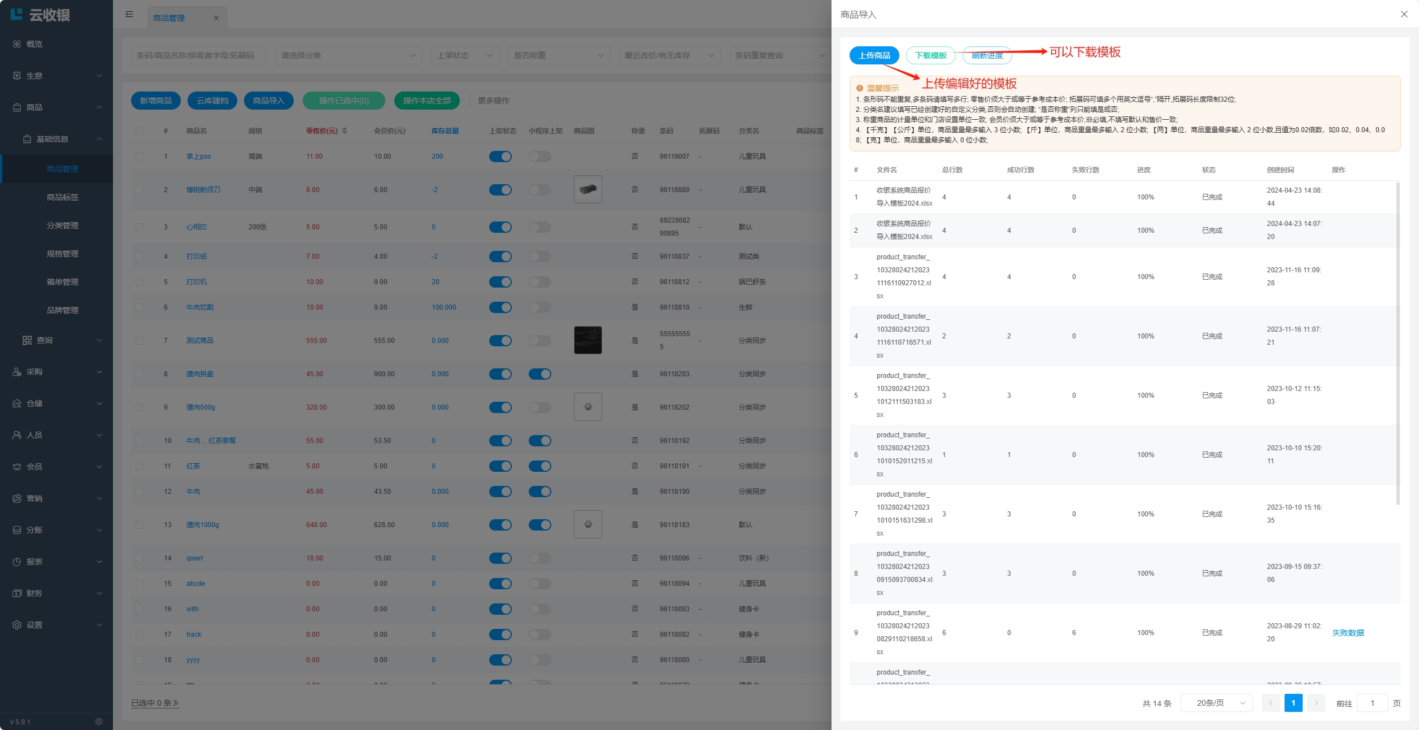
Task: Close the 商品管理 tab with its X
Action: tap(216, 18)
